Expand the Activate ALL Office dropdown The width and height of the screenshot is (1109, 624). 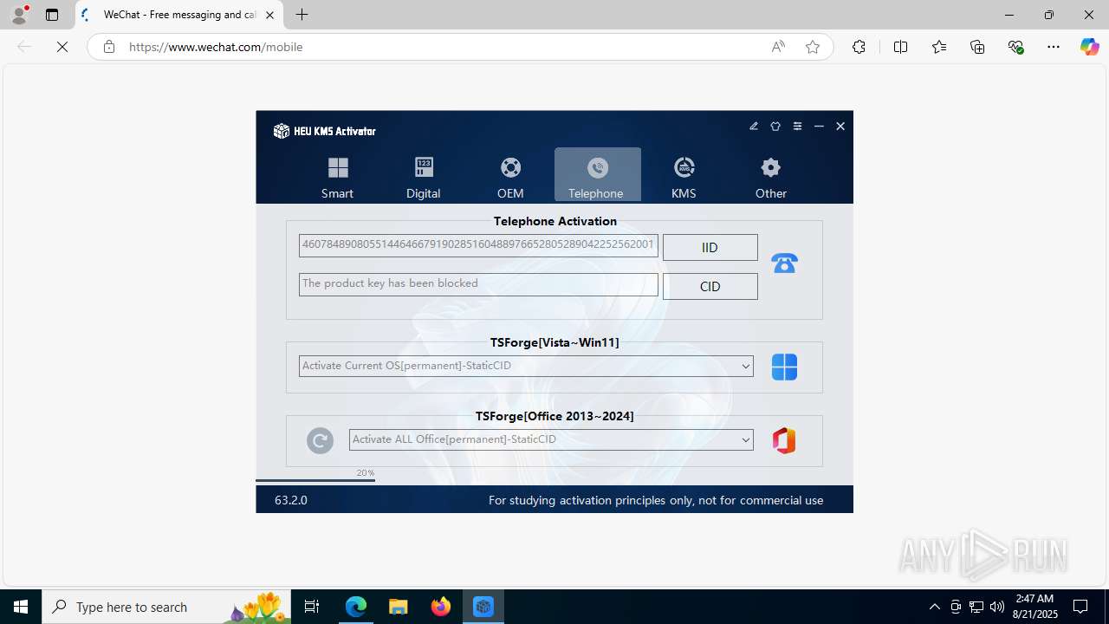[551, 439]
